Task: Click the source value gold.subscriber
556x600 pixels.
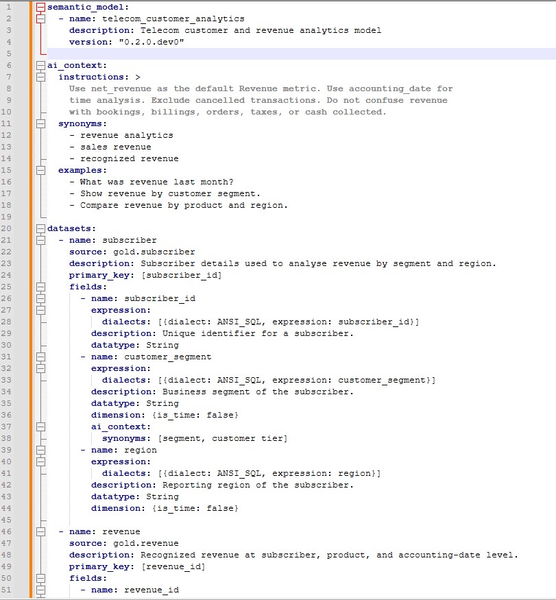Action: 154,252
